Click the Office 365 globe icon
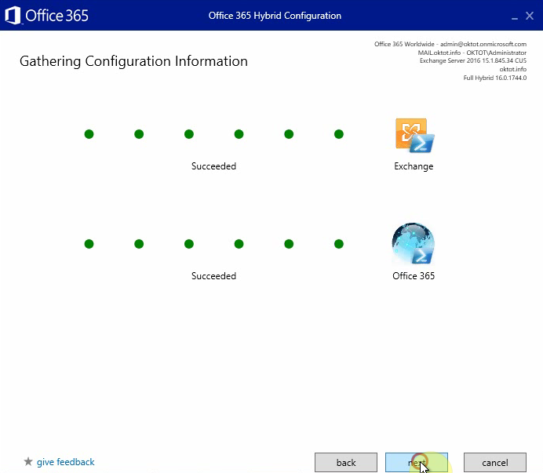543x473 pixels. click(x=414, y=243)
